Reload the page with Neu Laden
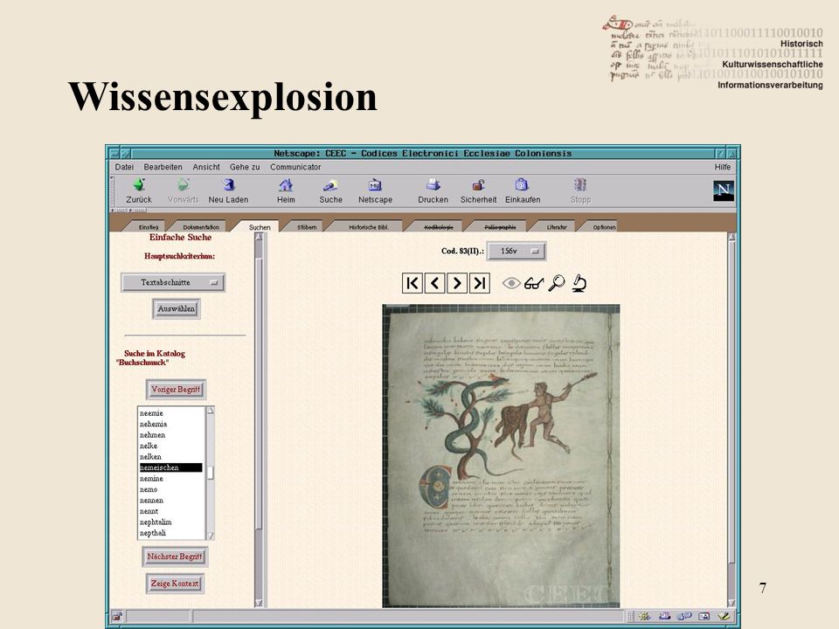 (228, 190)
